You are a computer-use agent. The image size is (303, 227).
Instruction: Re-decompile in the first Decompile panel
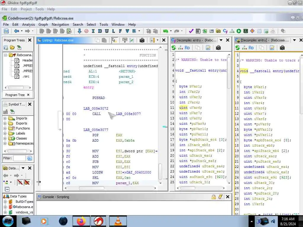174,48
